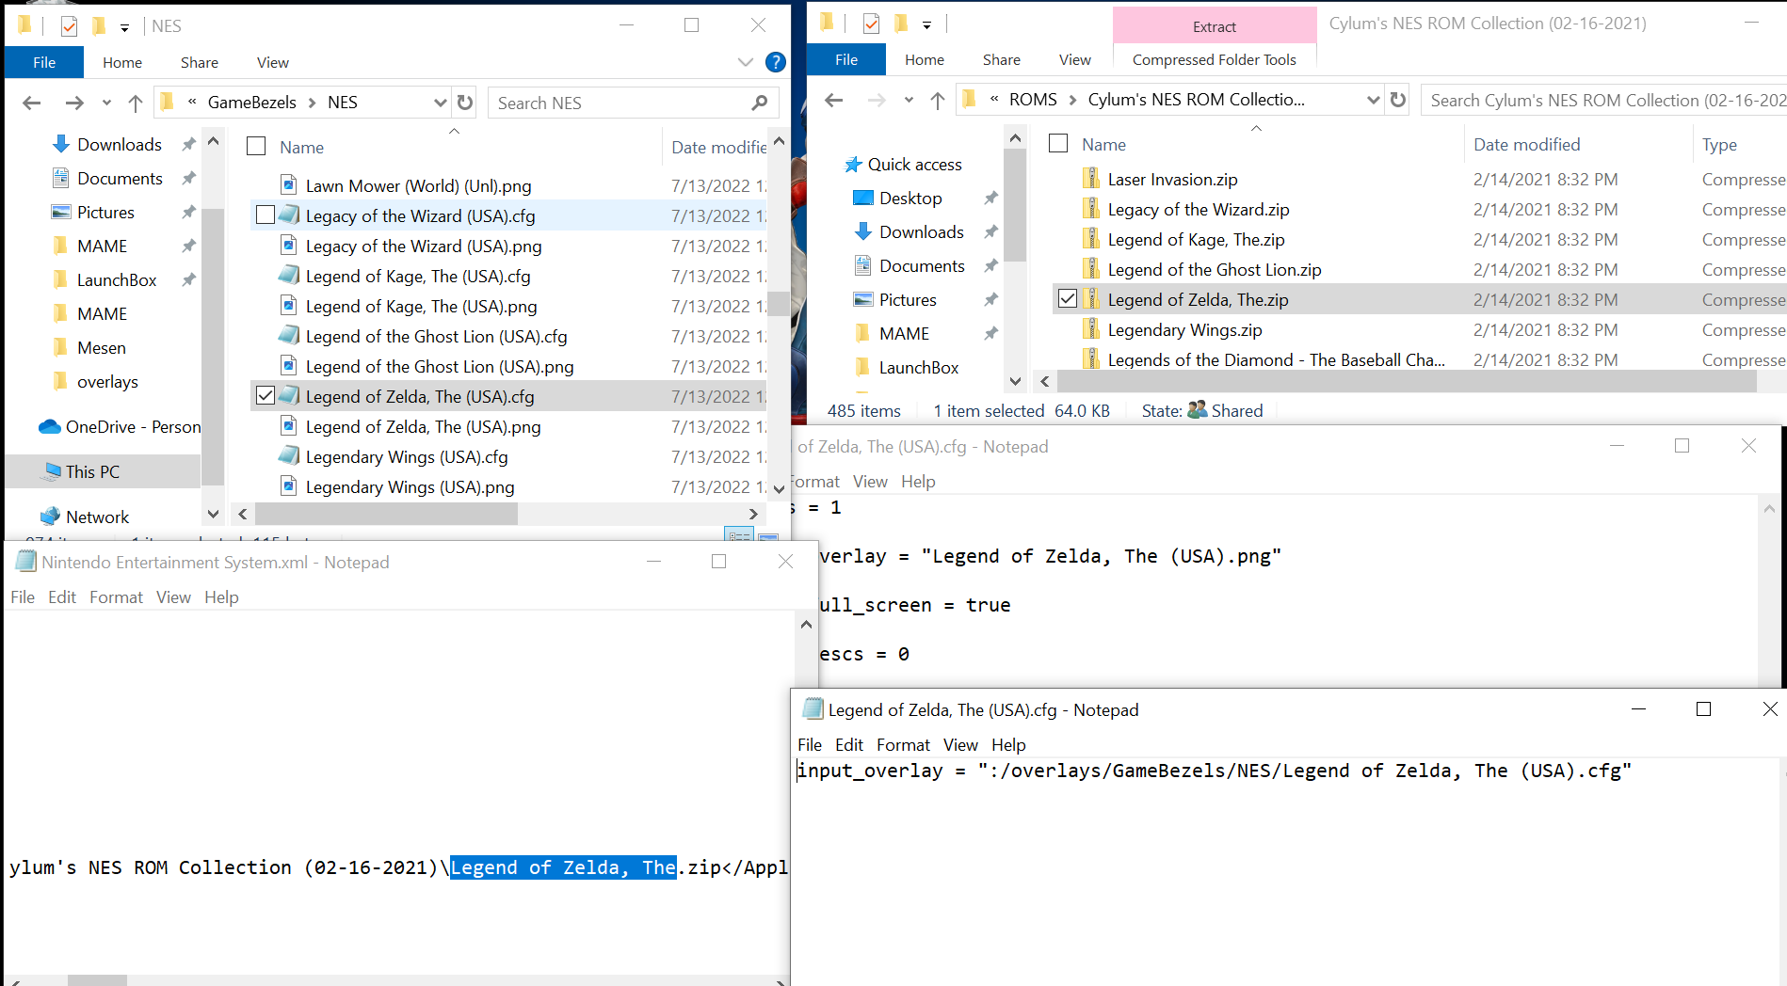The width and height of the screenshot is (1787, 986).
Task: Go up one folder in NES window
Action: tap(136, 103)
